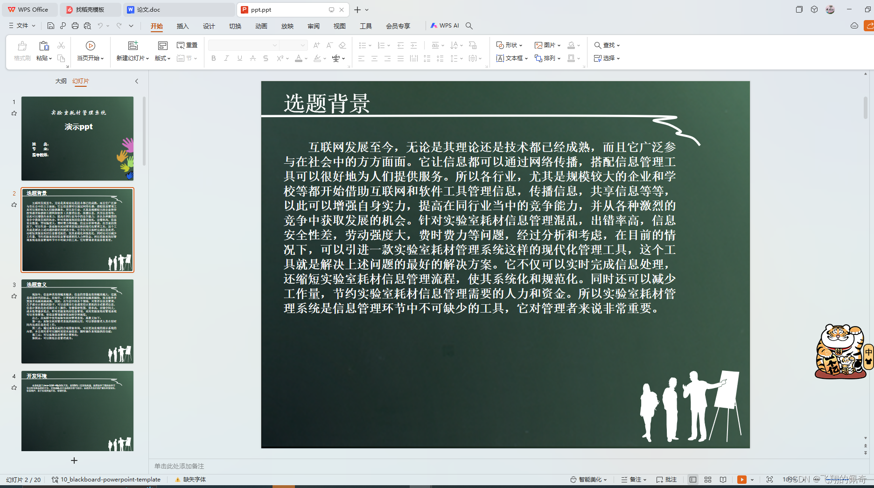The height and width of the screenshot is (488, 874).
Task: Switch to the 论文.doc document tab
Action: [179, 9]
